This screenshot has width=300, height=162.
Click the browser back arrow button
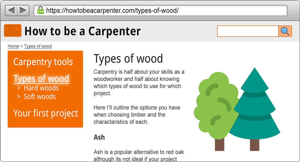[x=11, y=10]
